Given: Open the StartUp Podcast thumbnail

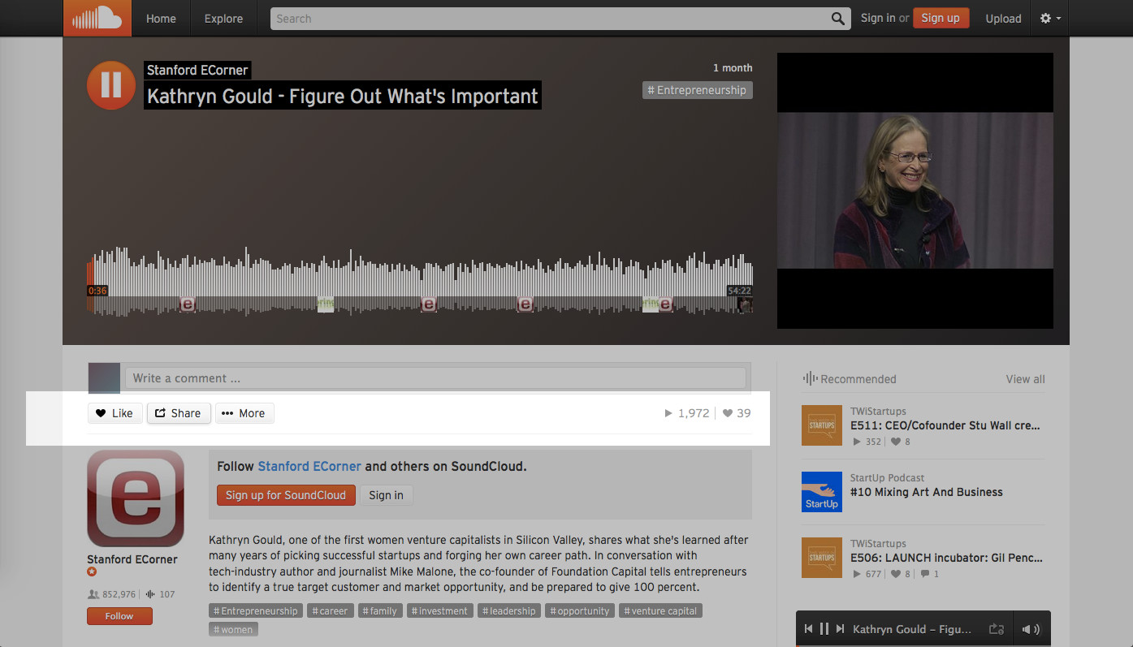Looking at the screenshot, I should tap(822, 492).
